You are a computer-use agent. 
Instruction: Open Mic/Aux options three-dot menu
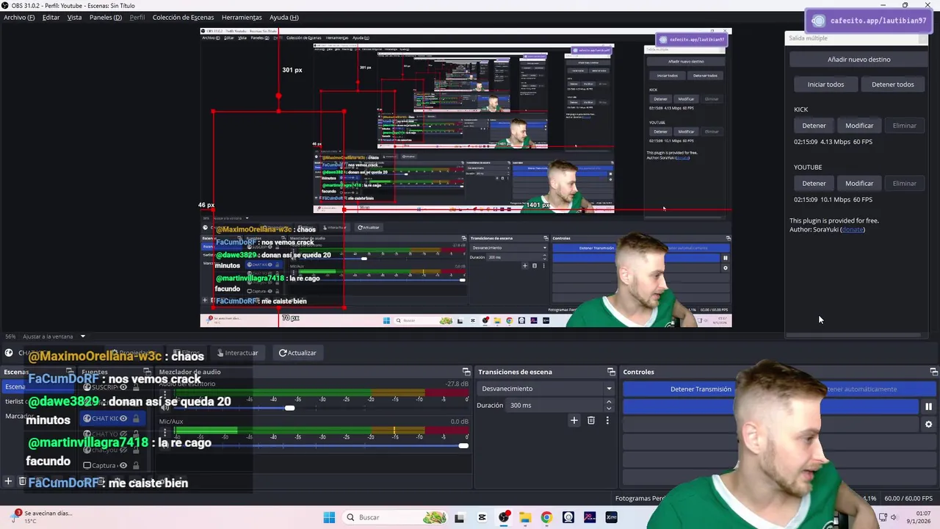[164, 433]
